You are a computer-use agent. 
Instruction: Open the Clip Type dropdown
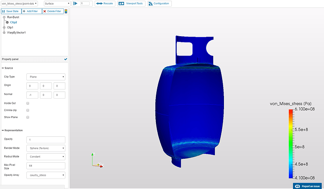tap(46, 77)
